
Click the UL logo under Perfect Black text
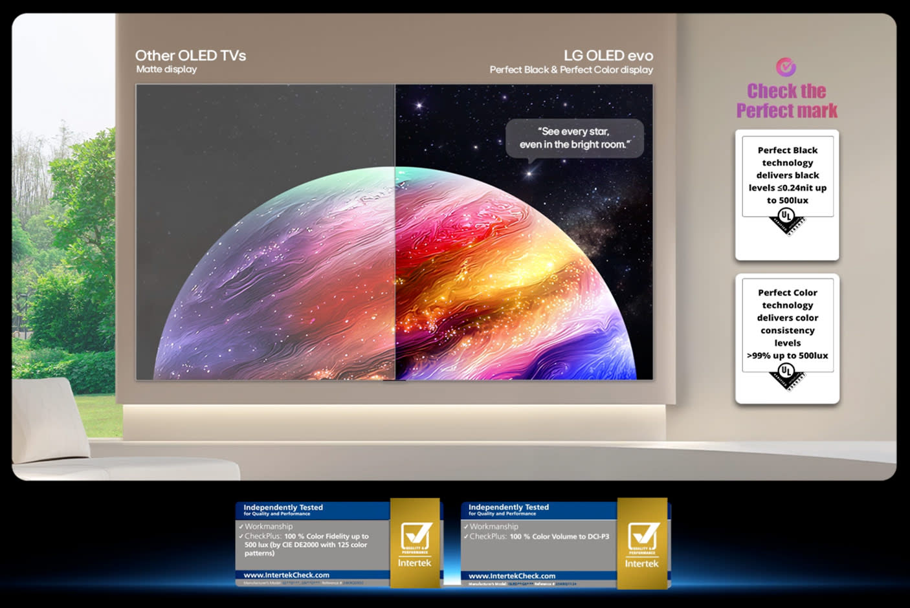click(786, 223)
